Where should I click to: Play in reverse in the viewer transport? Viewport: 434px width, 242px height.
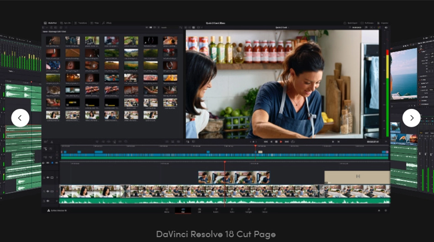[271, 142]
